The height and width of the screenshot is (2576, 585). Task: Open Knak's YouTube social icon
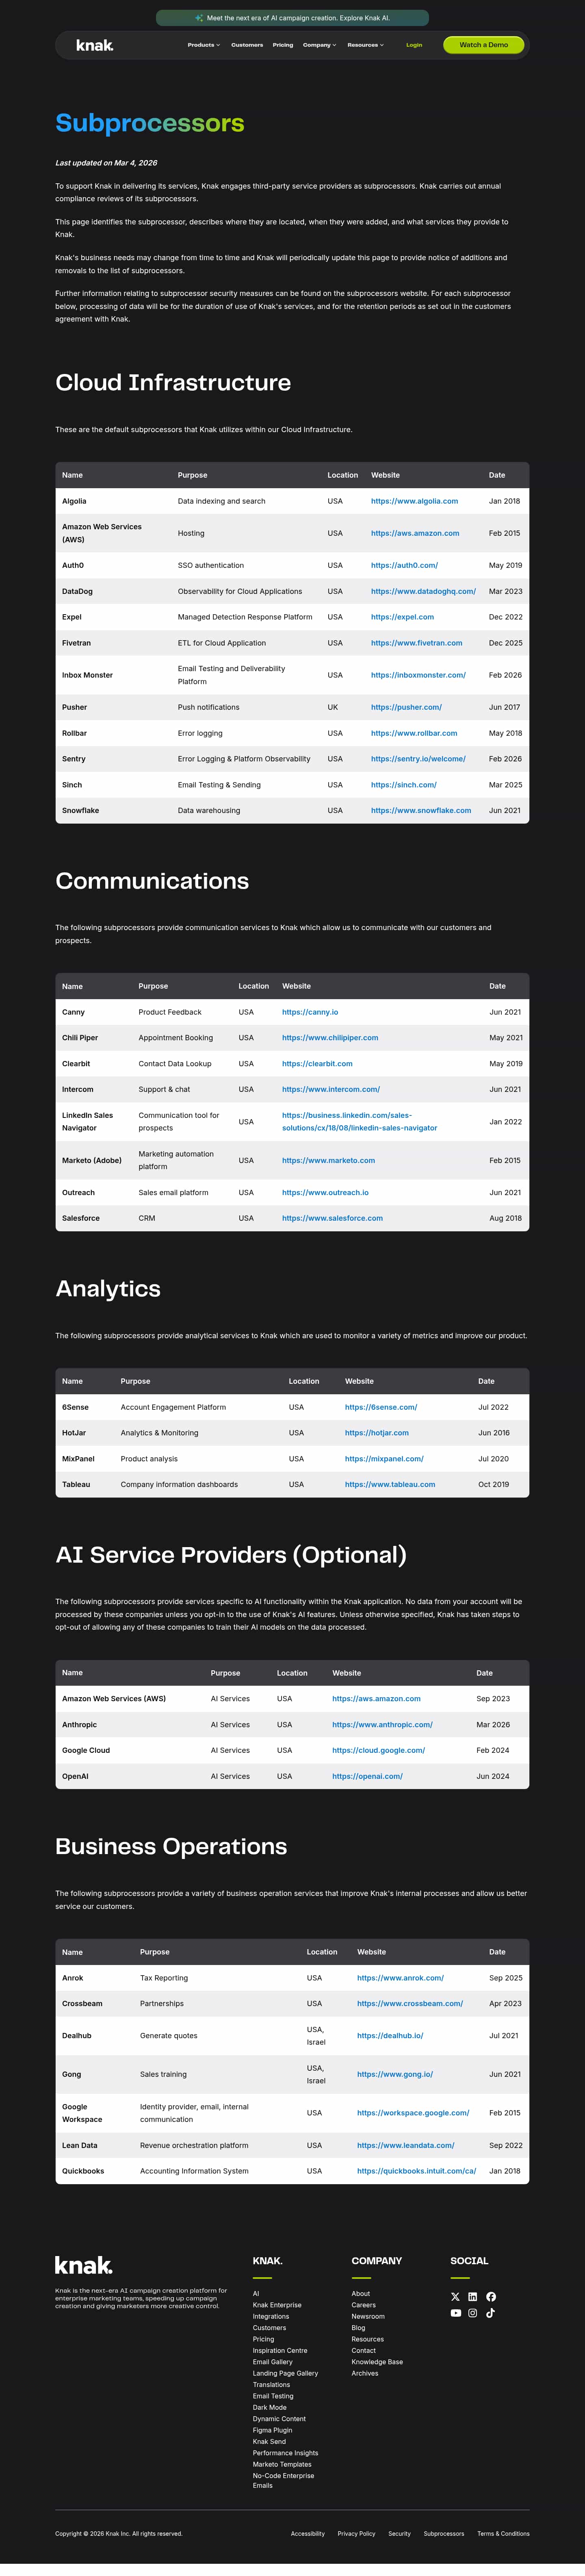[455, 2313]
